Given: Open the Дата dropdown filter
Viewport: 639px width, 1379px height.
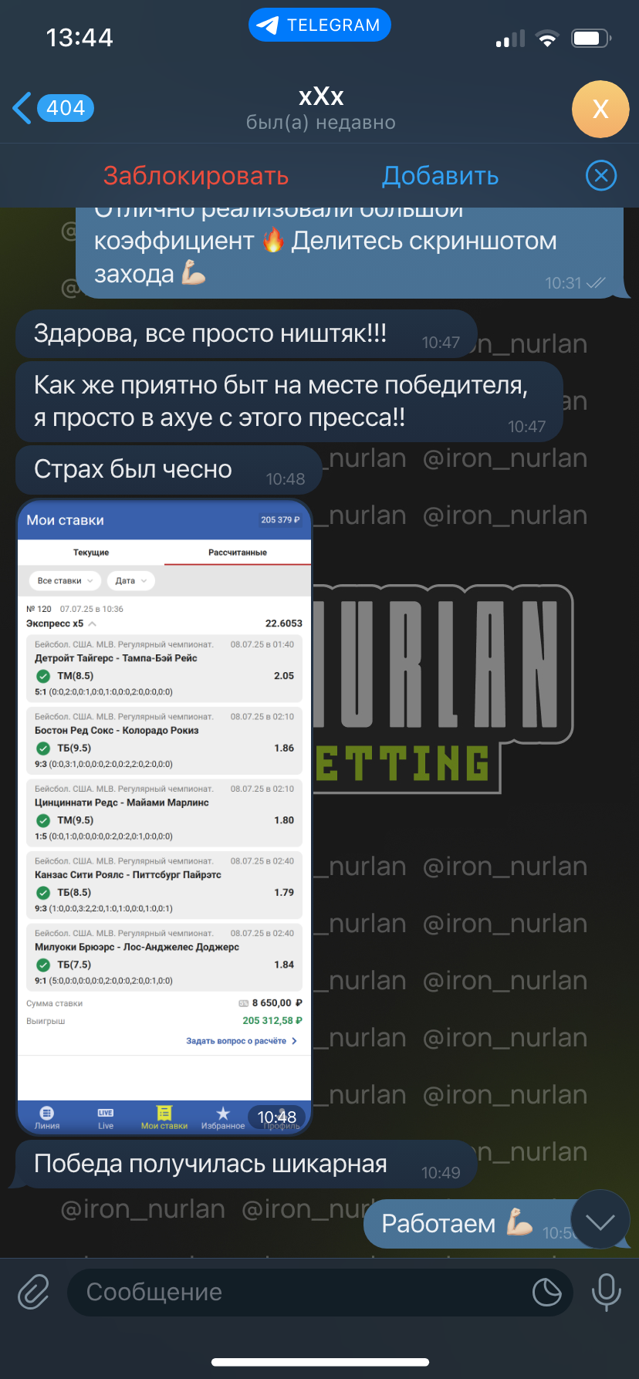Looking at the screenshot, I should [x=130, y=581].
